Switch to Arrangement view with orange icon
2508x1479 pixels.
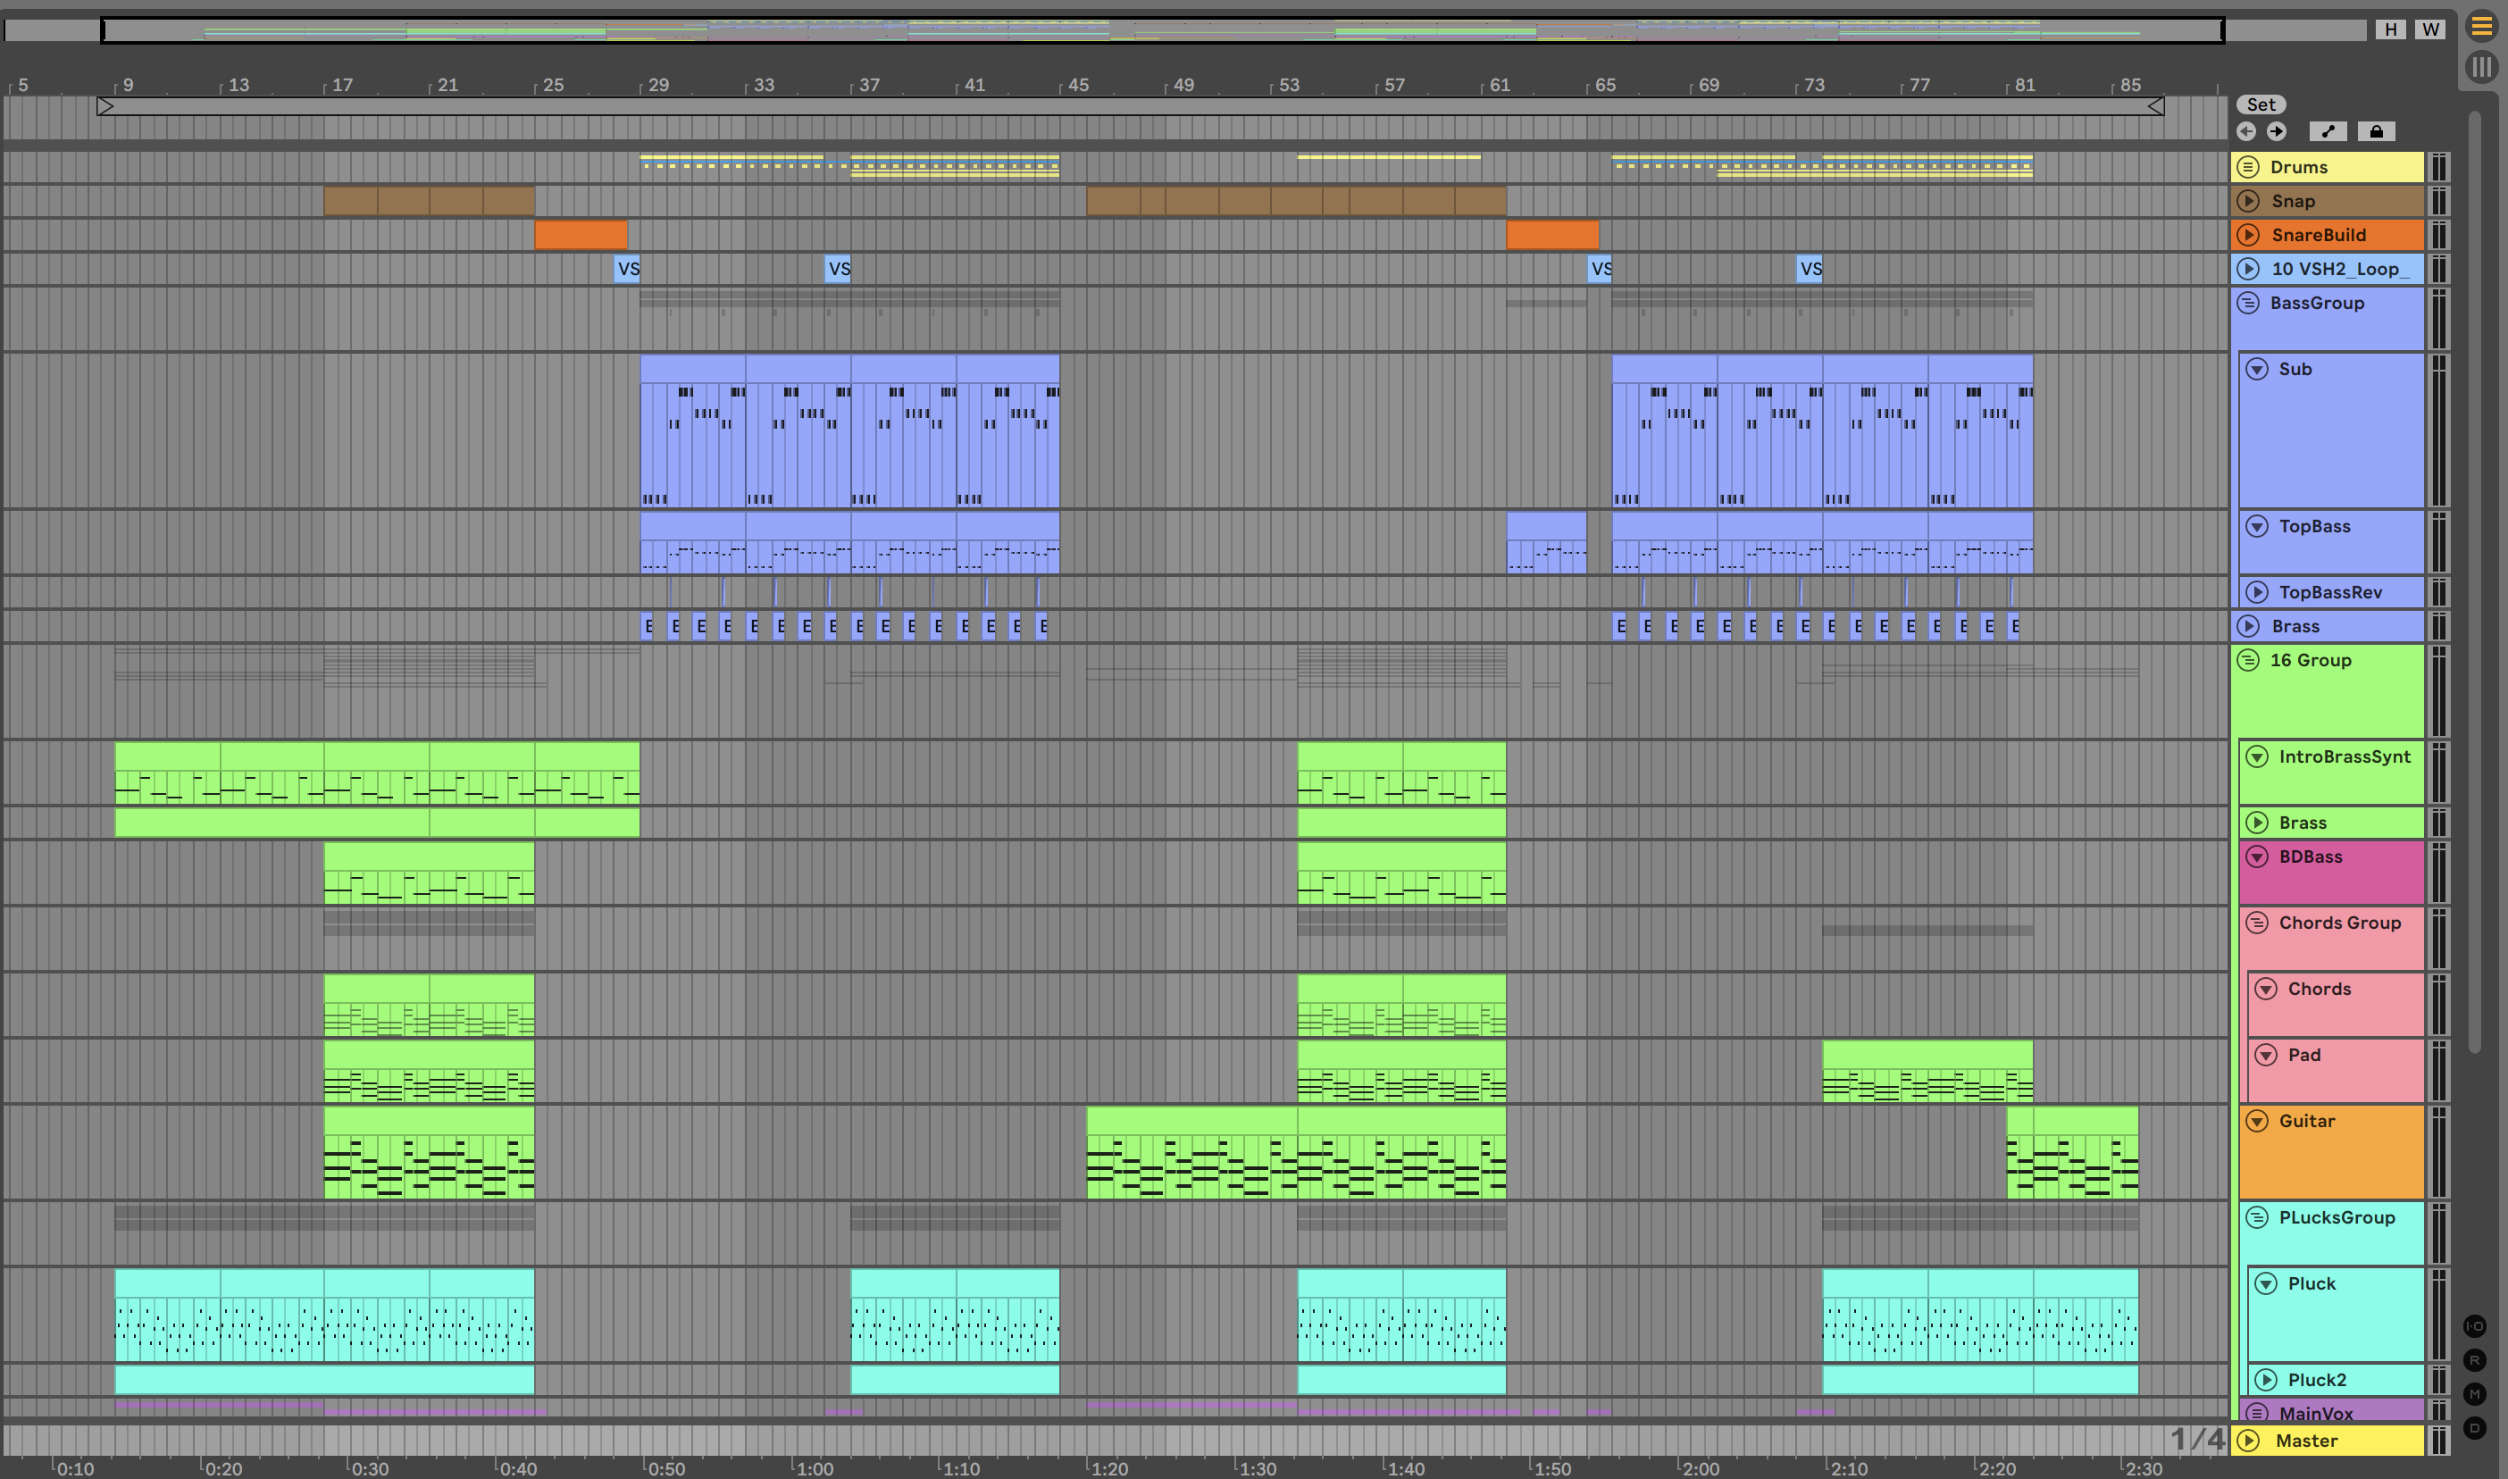(x=2481, y=27)
